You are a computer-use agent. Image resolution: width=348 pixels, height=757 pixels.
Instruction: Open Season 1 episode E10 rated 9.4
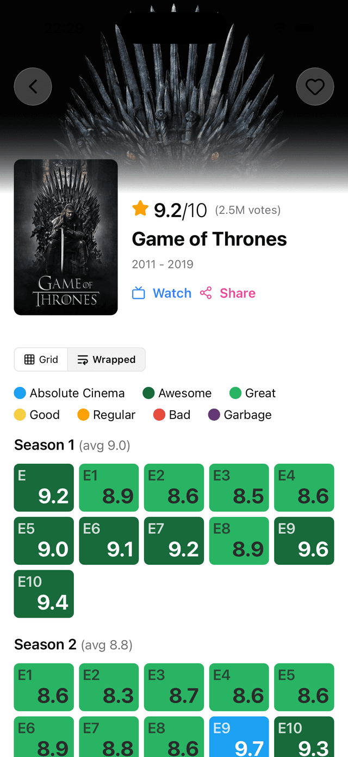tap(43, 594)
